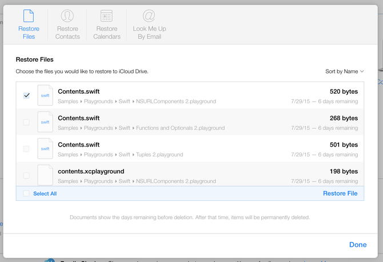The width and height of the screenshot is (383, 262).
Task: Click the Restore Files document icon
Action: click(29, 16)
